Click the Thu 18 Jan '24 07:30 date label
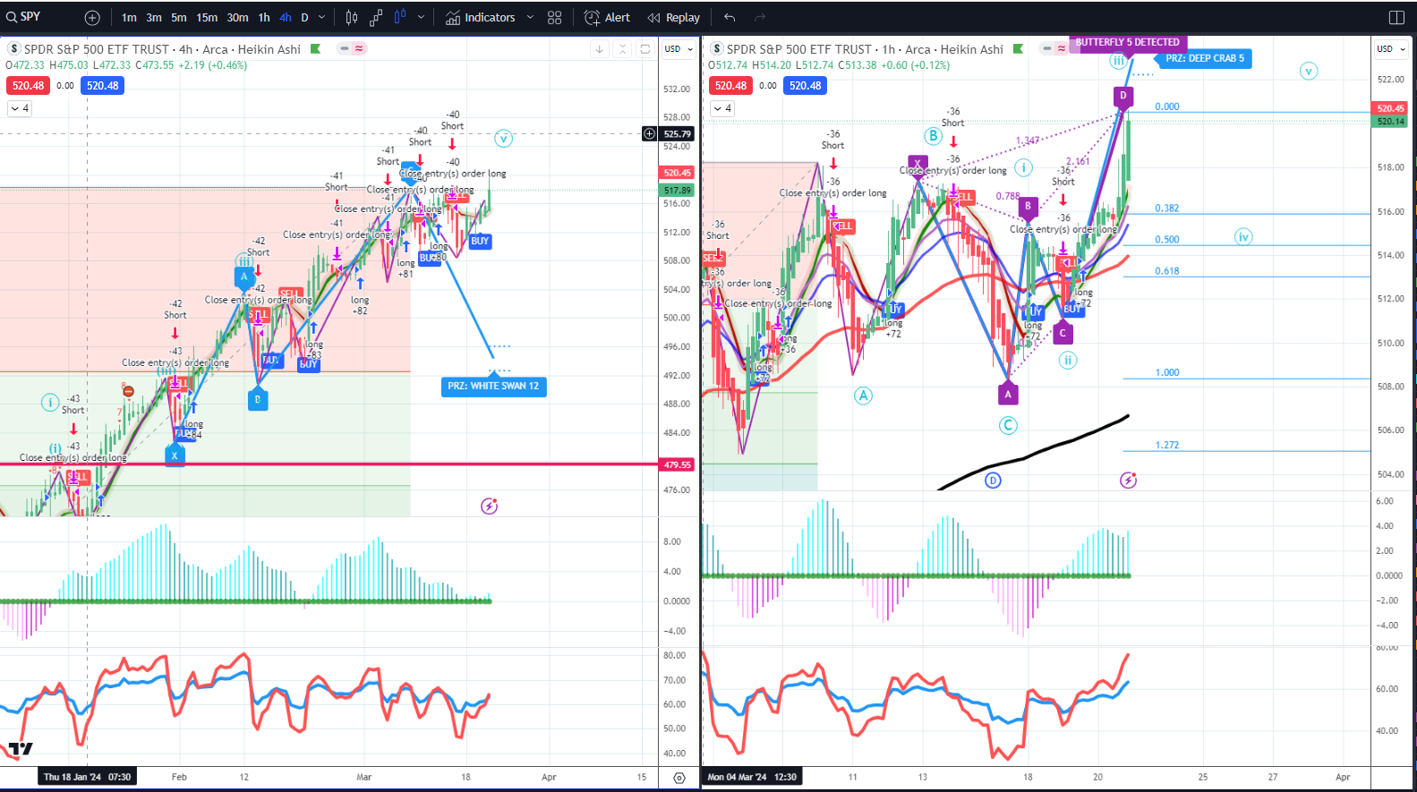Viewport: 1417px width, 792px height. [x=88, y=777]
